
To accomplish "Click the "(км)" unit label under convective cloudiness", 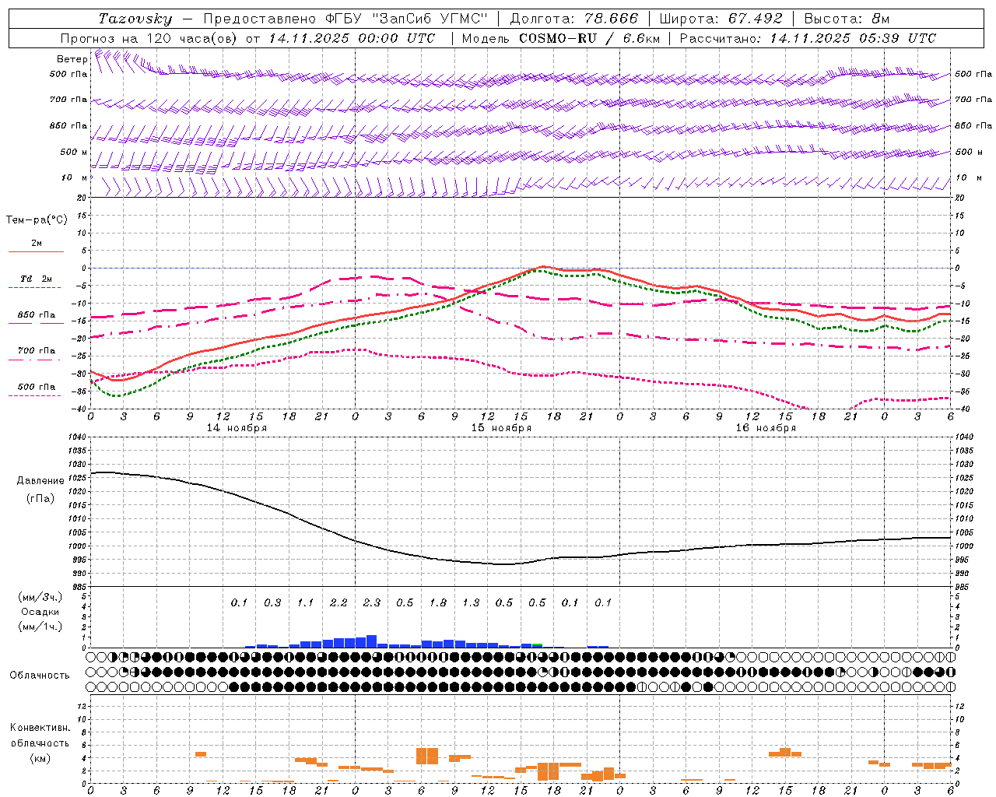I will point(40,758).
